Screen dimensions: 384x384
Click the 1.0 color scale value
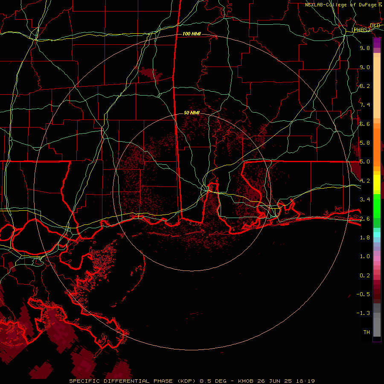pos(365,256)
